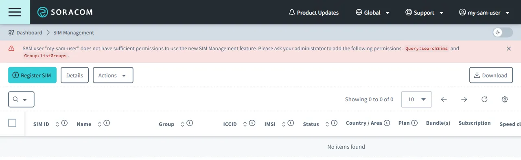The image size is (521, 160).
Task: Open the Support menu
Action: pos(425,13)
